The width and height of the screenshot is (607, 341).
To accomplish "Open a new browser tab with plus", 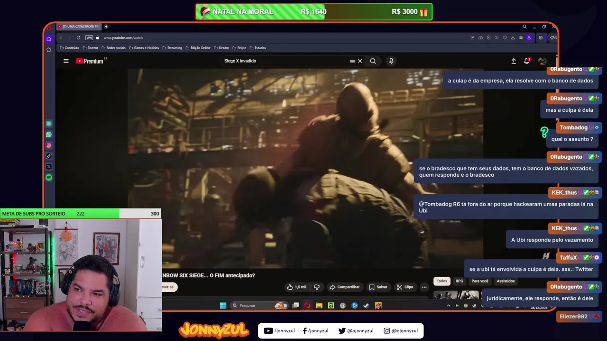I will 106,27.
